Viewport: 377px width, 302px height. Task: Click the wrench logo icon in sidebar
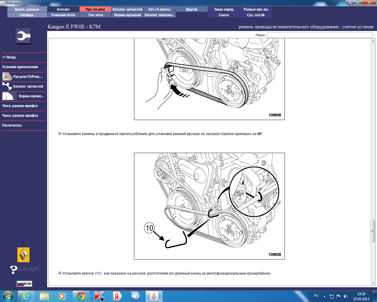click(23, 36)
